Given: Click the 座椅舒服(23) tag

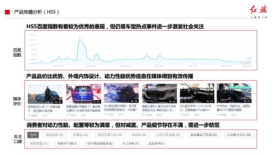Looking at the screenshot, I should 39,144.
